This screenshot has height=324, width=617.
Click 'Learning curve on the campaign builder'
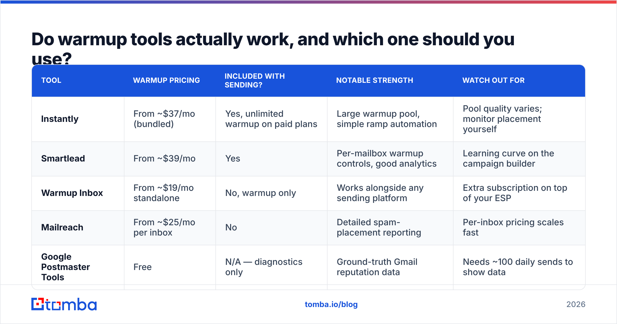tap(508, 158)
